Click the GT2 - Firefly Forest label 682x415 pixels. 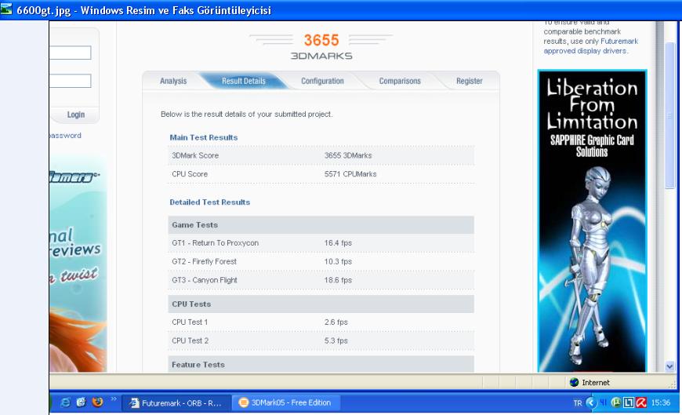point(204,262)
